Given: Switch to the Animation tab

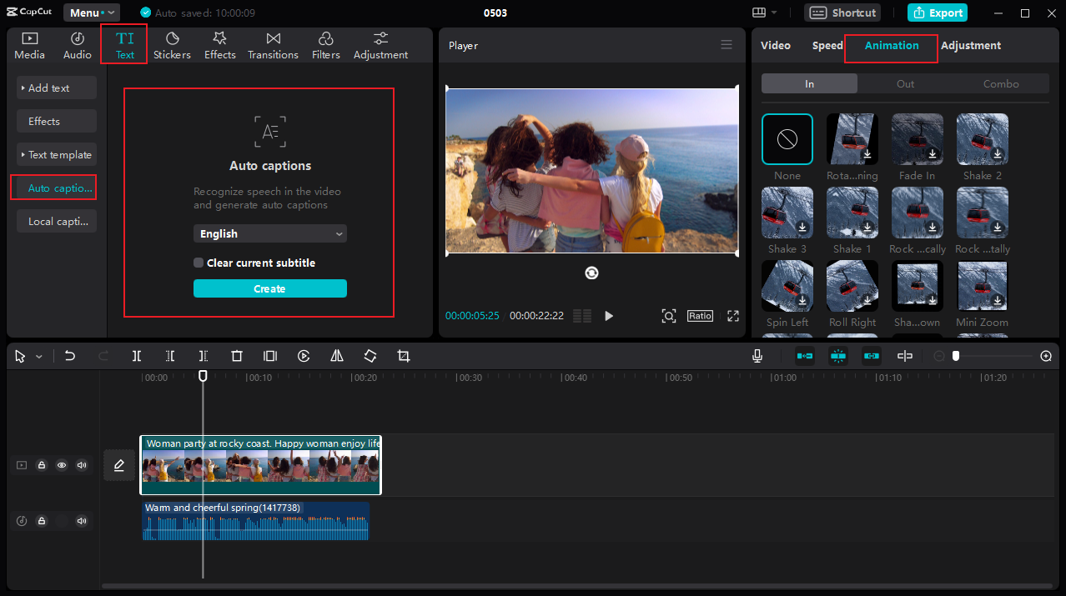Looking at the screenshot, I should click(x=892, y=45).
